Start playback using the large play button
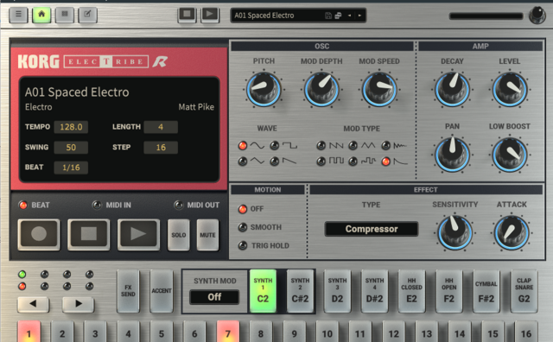The image size is (553, 342). [138, 234]
